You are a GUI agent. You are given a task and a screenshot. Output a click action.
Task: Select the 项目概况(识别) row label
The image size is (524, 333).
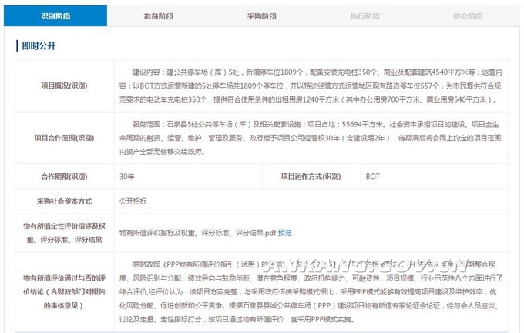(x=64, y=86)
